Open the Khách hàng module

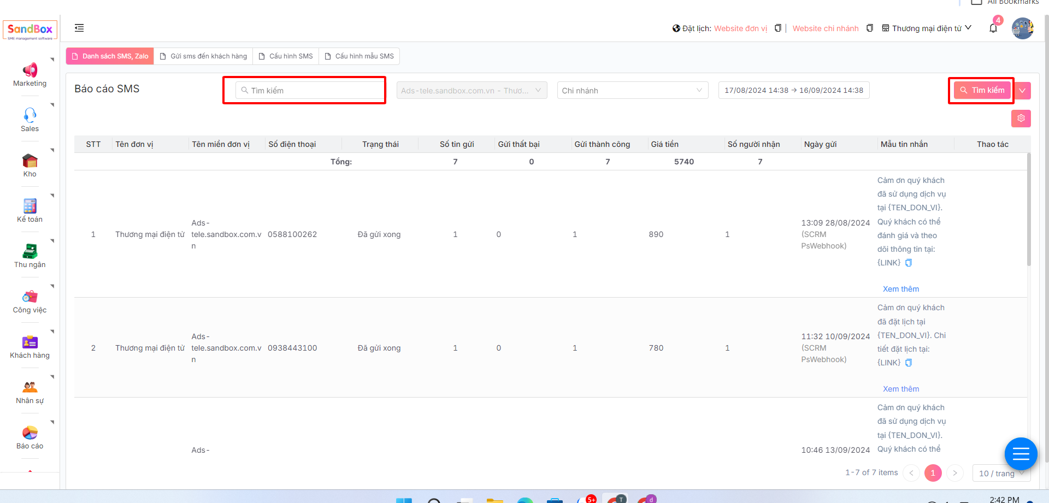(30, 346)
